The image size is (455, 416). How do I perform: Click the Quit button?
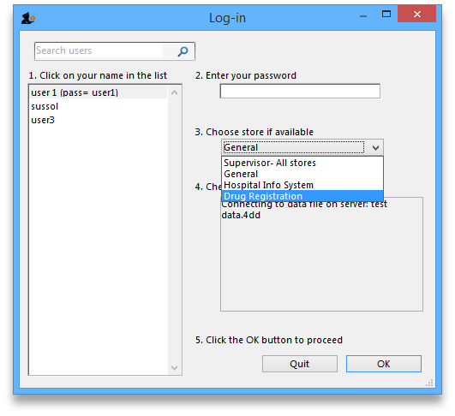(300, 364)
